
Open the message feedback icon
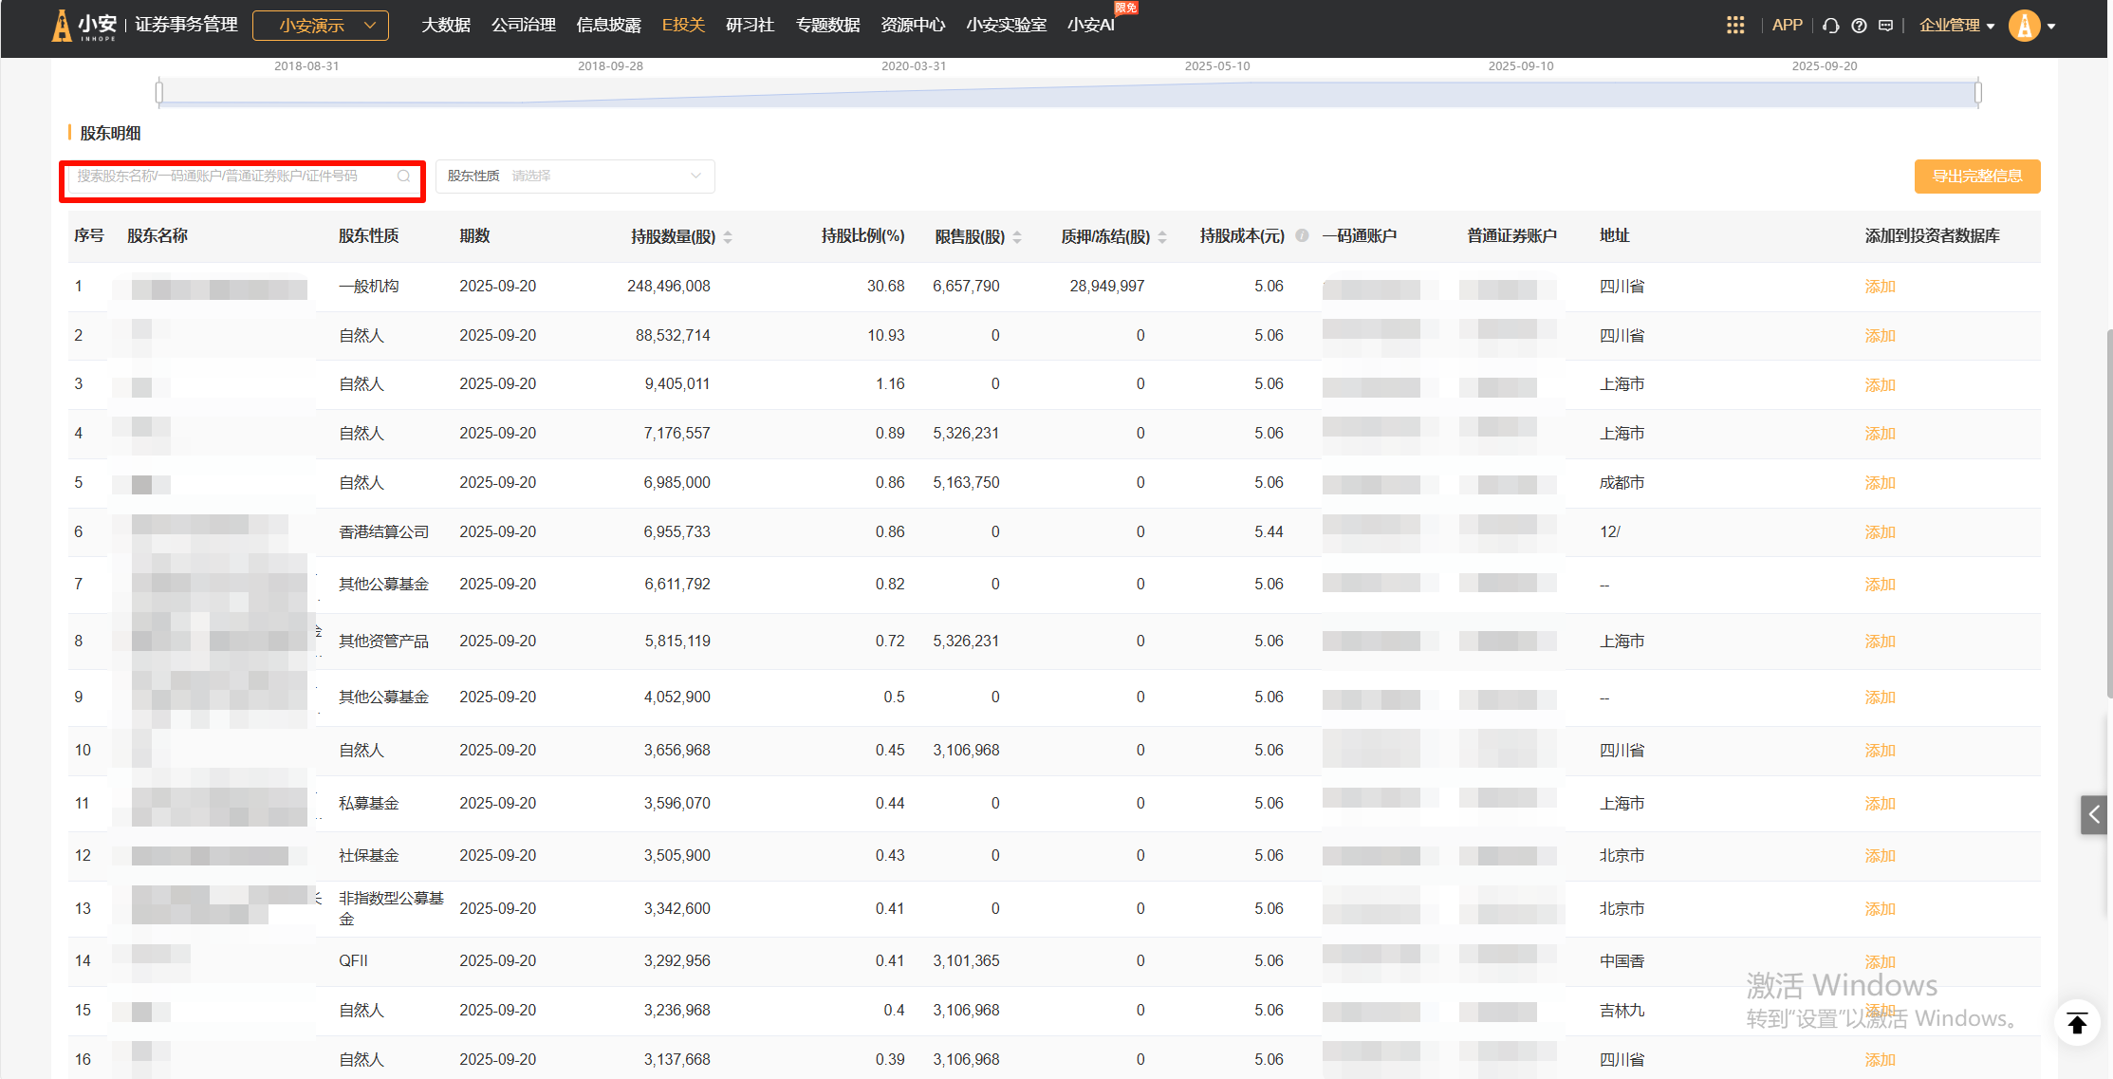(x=1886, y=26)
